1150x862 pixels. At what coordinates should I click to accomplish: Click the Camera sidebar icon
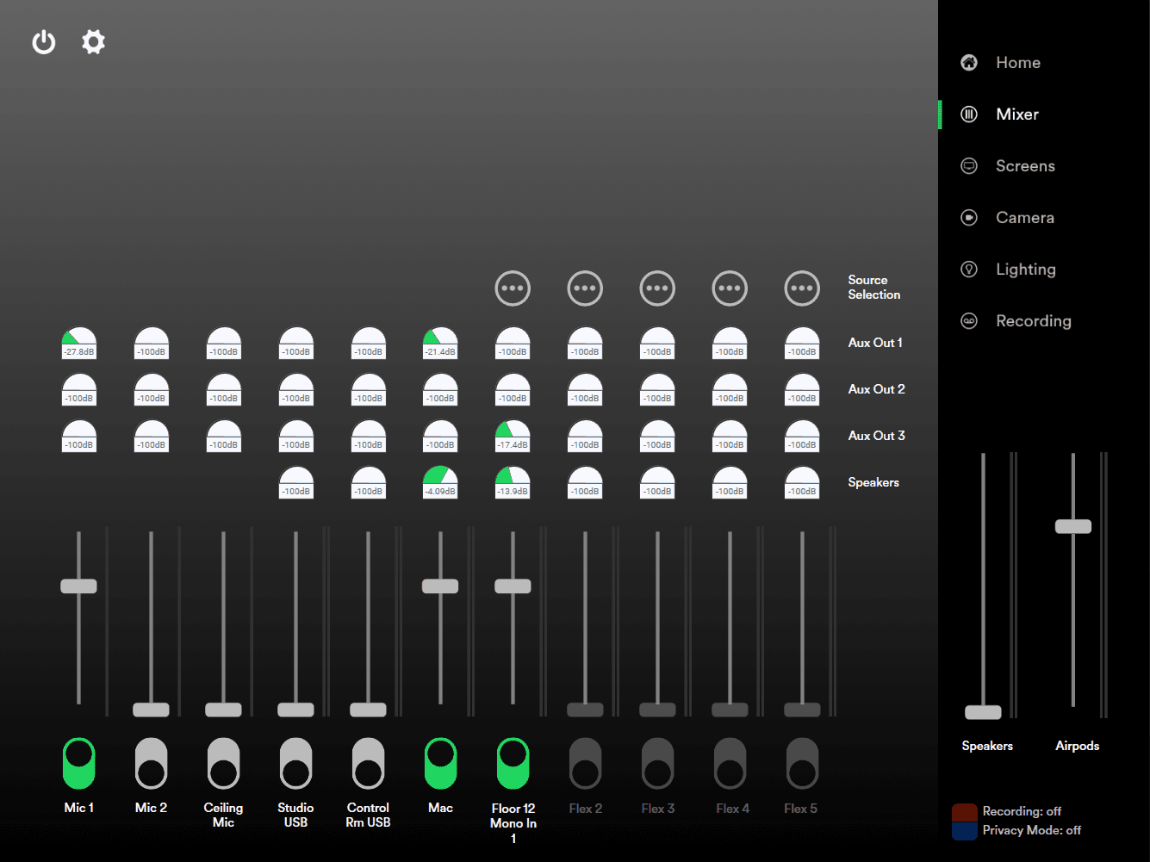pyautogui.click(x=969, y=217)
